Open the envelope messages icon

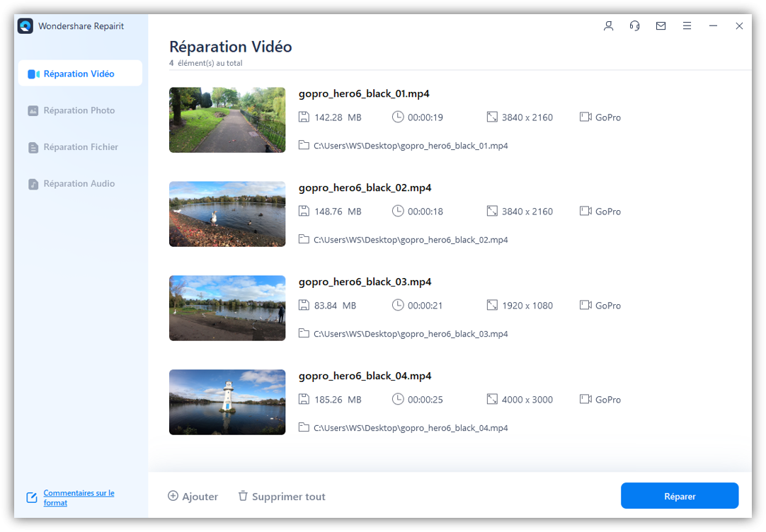661,26
